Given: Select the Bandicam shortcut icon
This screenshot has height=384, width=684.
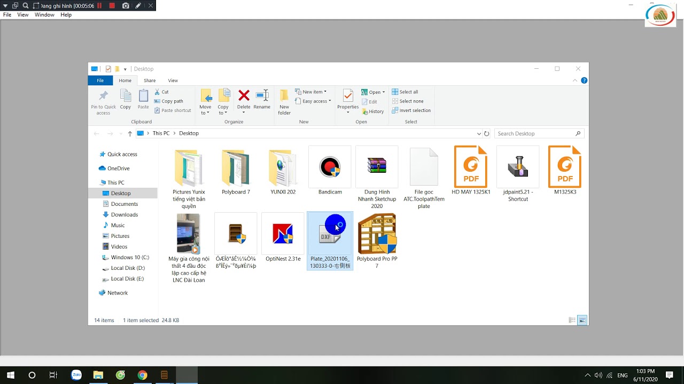Looking at the screenshot, I should click(x=330, y=171).
